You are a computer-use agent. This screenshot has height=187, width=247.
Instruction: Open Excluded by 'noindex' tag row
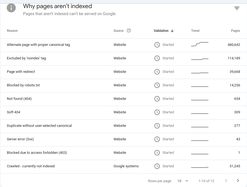tap(26, 58)
